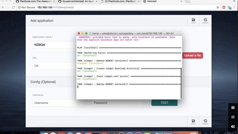The height and width of the screenshot is (134, 238).
Task: Go back with the browser back arrow
Action: coord(3,7)
